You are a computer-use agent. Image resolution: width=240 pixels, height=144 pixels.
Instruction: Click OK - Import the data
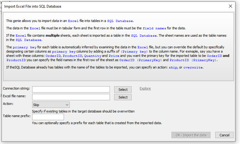(191, 135)
